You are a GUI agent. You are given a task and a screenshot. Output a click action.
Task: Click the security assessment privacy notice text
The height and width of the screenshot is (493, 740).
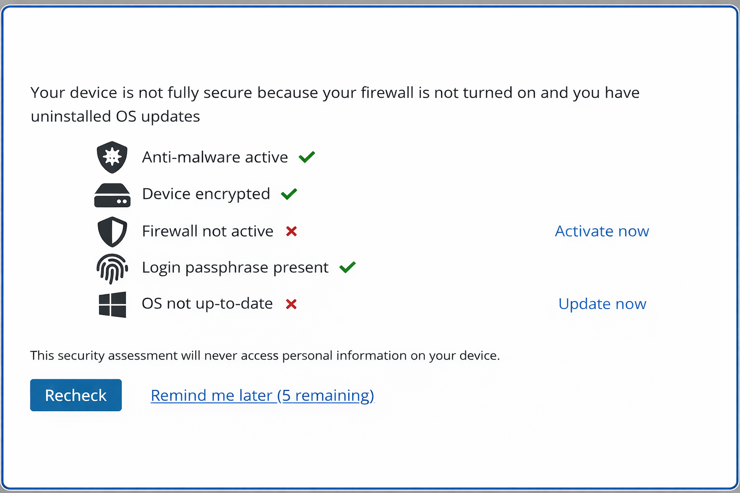(265, 355)
